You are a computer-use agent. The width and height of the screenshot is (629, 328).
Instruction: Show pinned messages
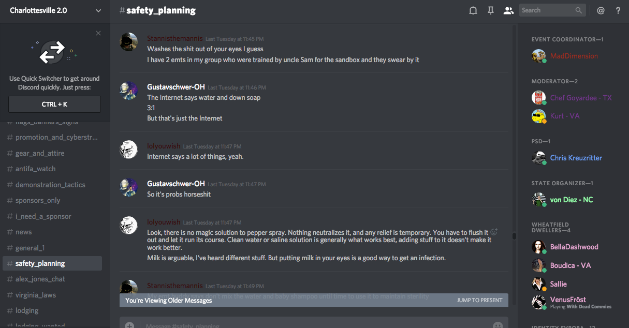pos(491,10)
